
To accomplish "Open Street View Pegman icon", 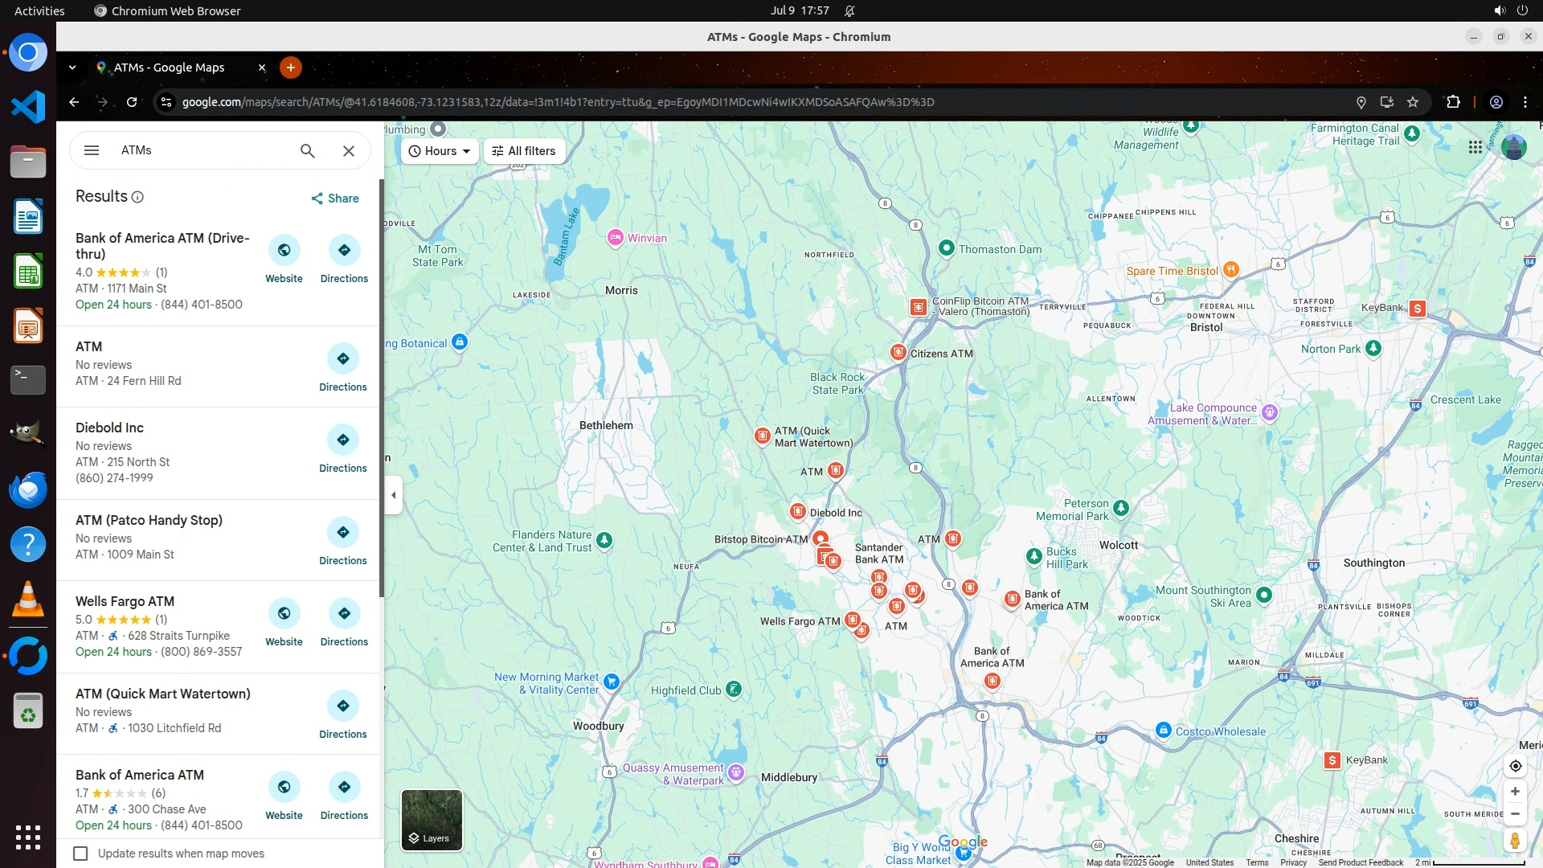I will click(x=1515, y=841).
